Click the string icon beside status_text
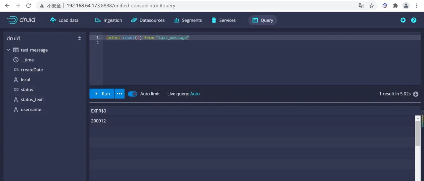The width and height of the screenshot is (424, 181). point(16,99)
